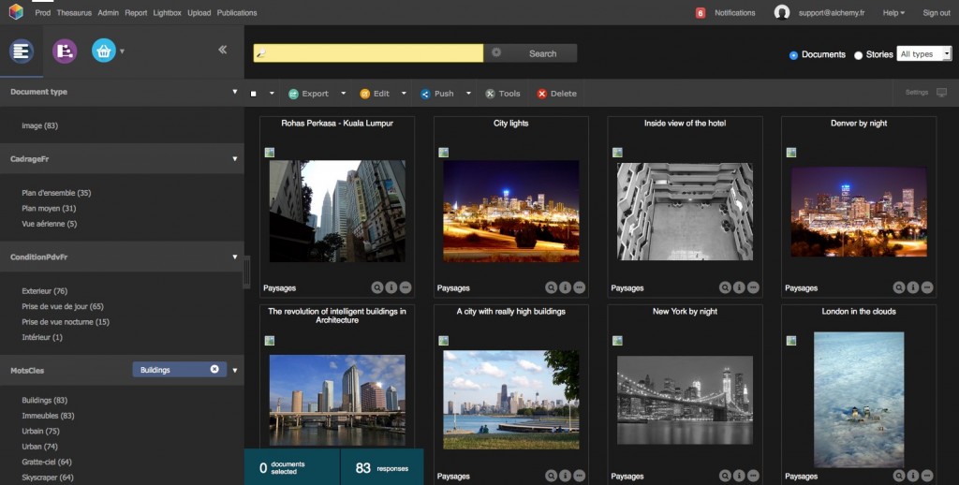Click the Delete button in the toolbar
959x485 pixels.
(556, 94)
